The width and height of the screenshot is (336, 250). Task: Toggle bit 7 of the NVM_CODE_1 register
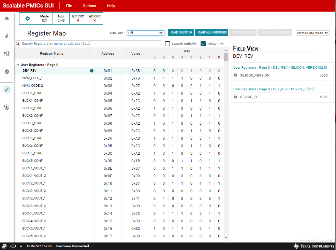(x=154, y=78)
